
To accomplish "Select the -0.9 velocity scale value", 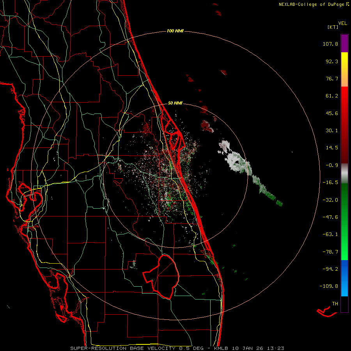I will 332,165.
